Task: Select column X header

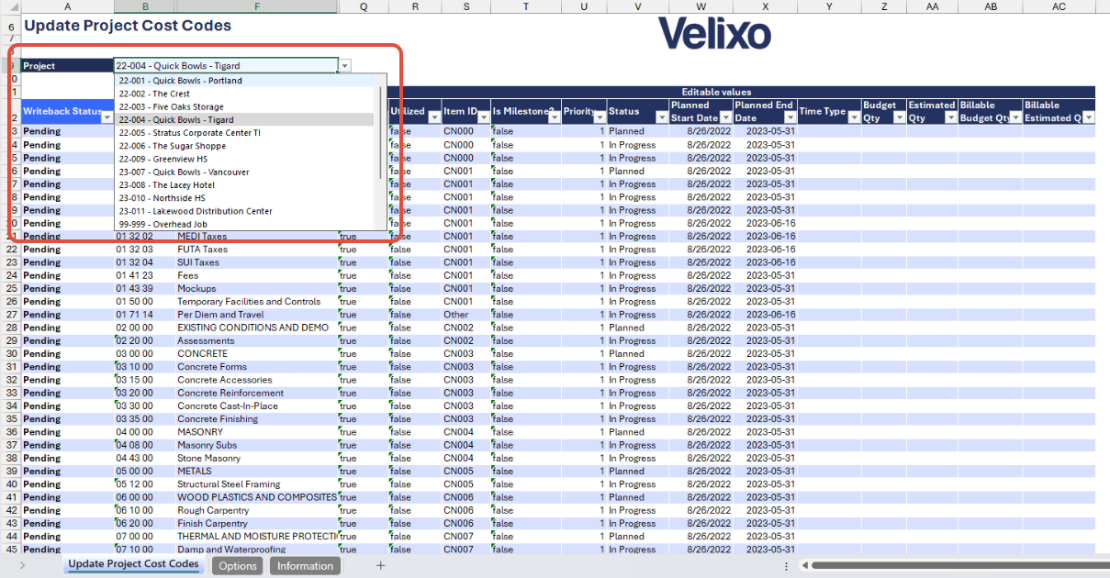Action: point(765,6)
